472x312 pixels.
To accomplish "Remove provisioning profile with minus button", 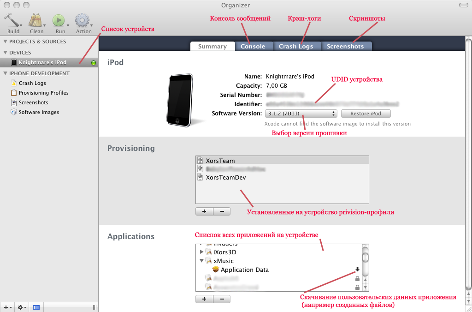I will [x=222, y=211].
